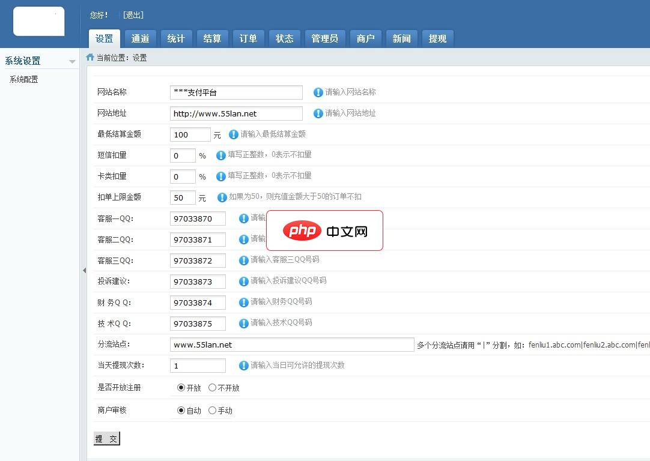Click the 网站地址 input field
The height and width of the screenshot is (461, 650).
(x=235, y=113)
